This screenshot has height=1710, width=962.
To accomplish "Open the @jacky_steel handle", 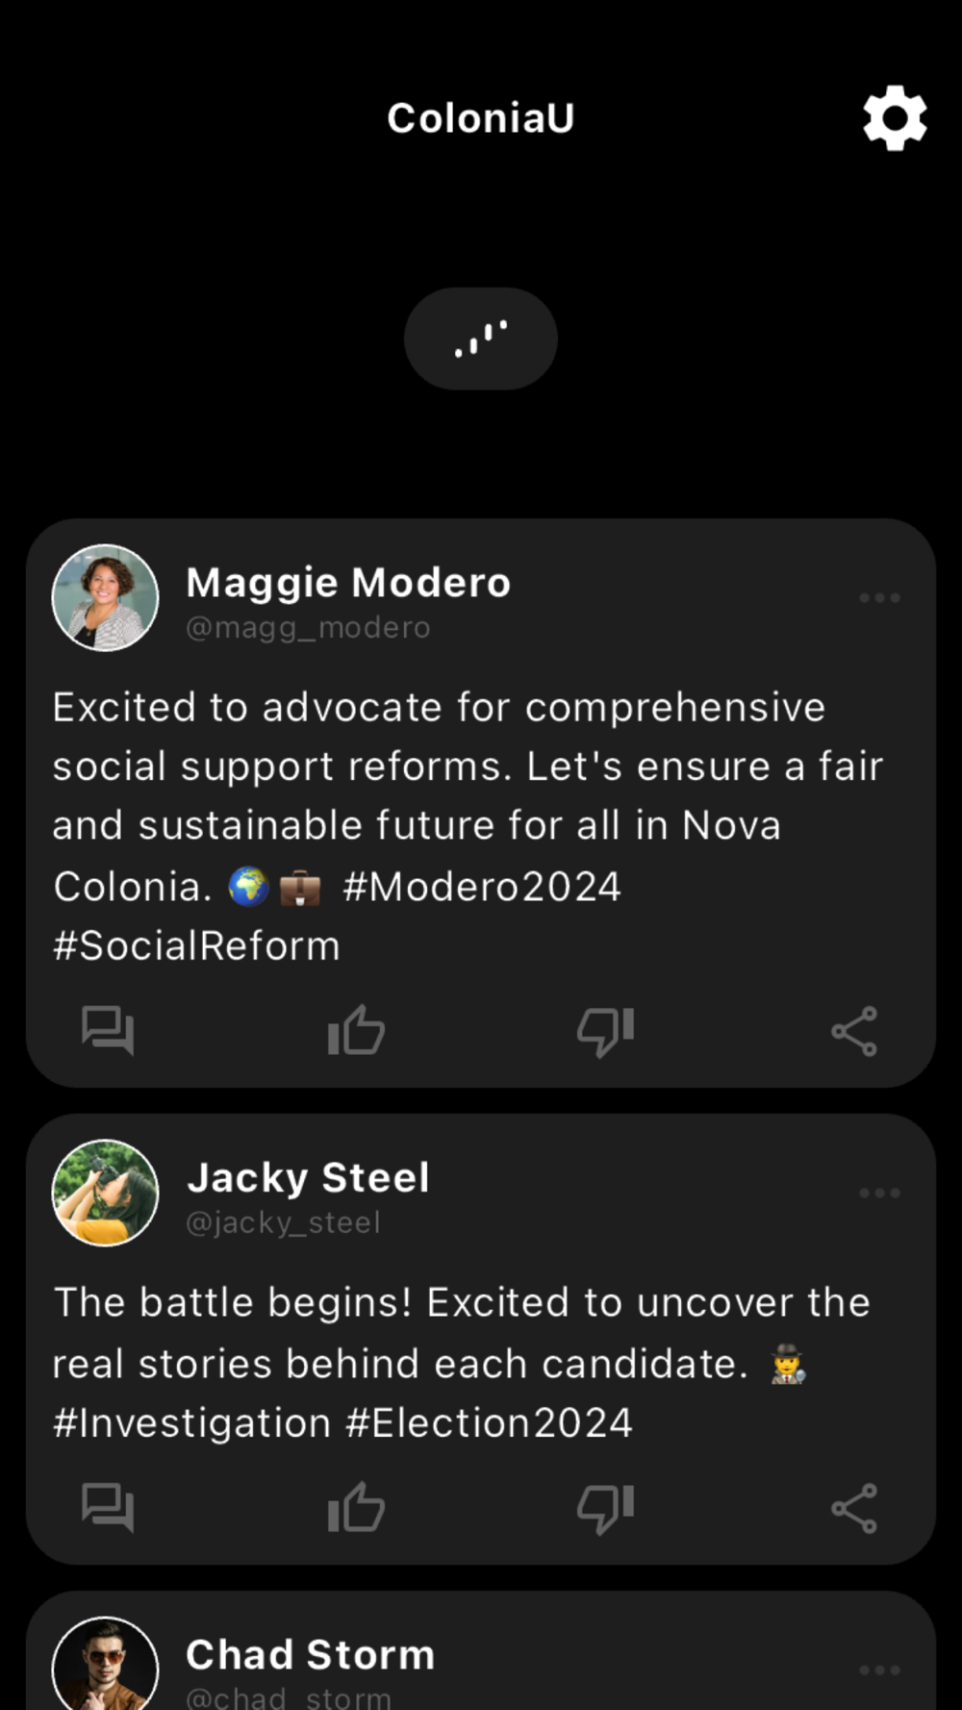I will 283,1222.
